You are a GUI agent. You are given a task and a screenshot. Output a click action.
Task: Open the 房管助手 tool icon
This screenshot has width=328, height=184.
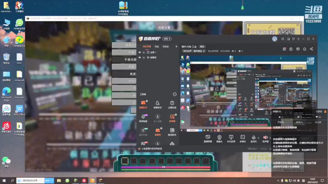[x=157, y=105]
